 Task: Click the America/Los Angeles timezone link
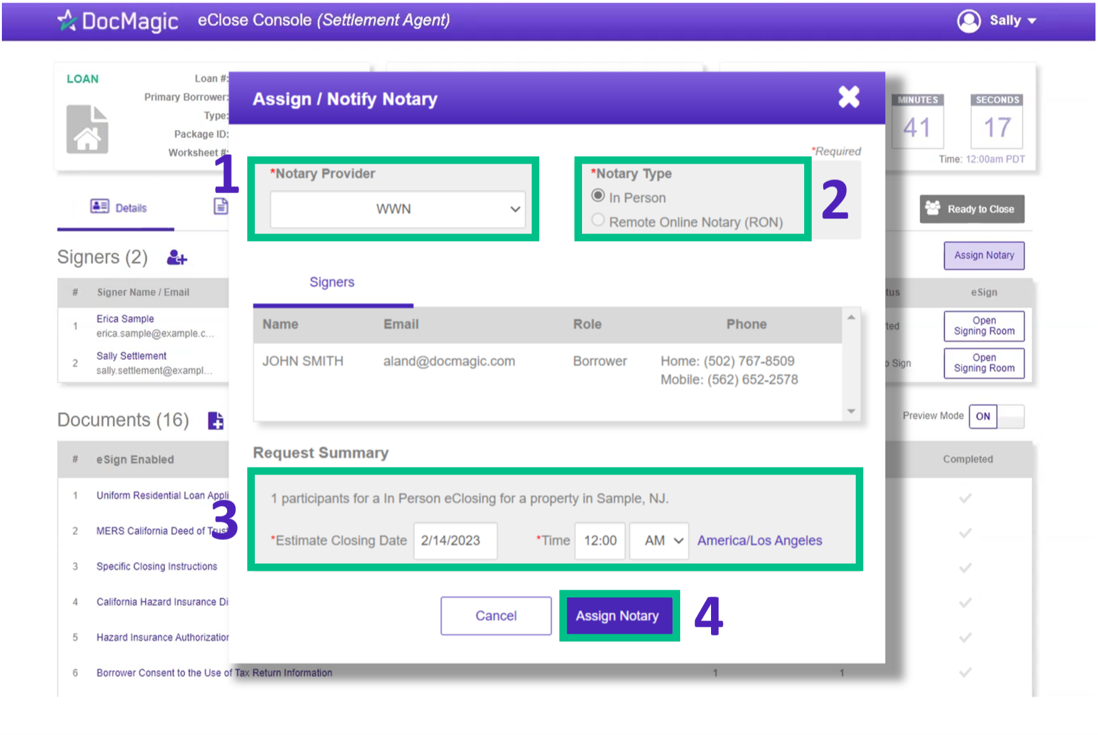tap(759, 541)
